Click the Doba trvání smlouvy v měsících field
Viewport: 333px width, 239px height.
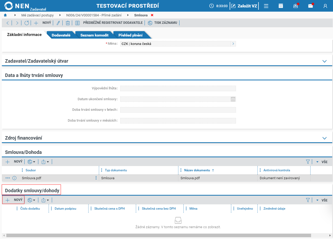click(x=178, y=121)
